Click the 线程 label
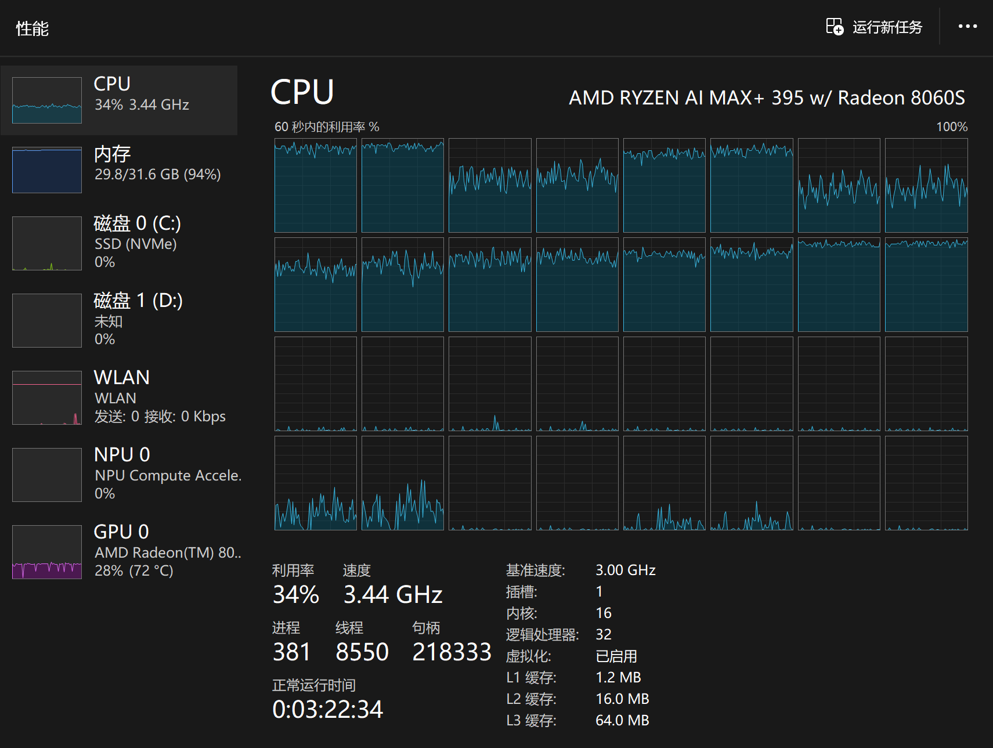The image size is (993, 748). point(349,628)
